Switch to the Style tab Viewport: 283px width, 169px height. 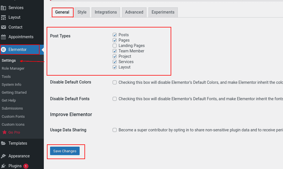pos(82,12)
